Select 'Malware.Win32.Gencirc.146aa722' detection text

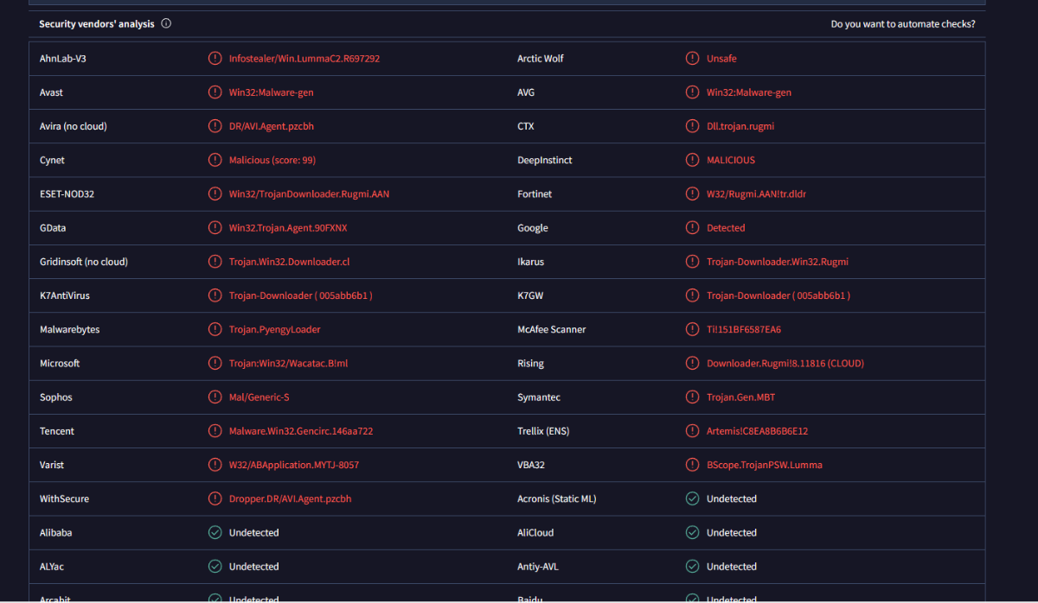301,431
